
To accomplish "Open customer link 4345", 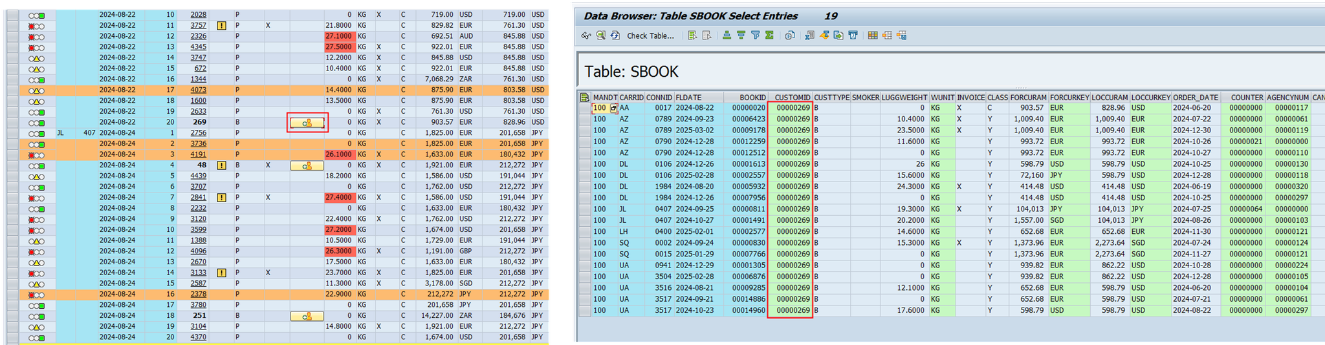I will click(x=199, y=47).
